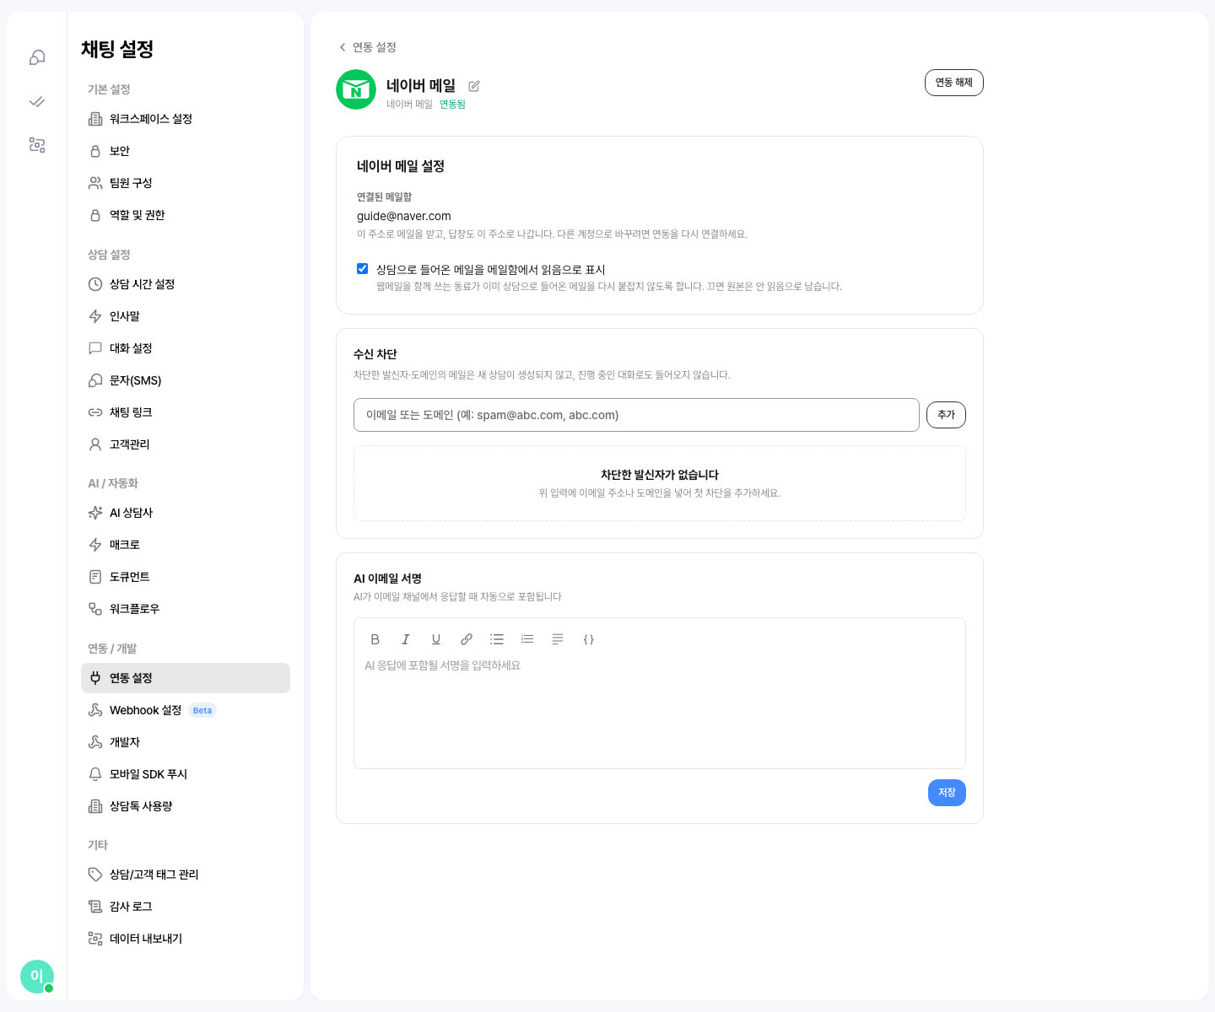This screenshot has width=1215, height=1012.
Task: Click the back chevron next to 연동 설정
Action: coord(343,47)
